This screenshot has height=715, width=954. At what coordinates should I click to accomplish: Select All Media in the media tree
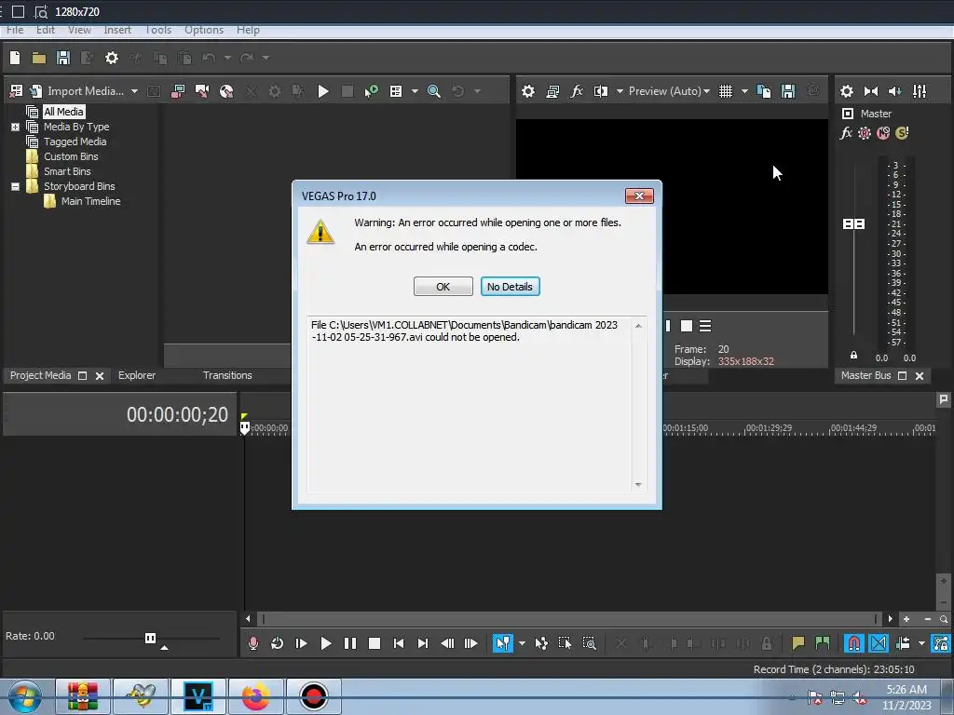(63, 112)
